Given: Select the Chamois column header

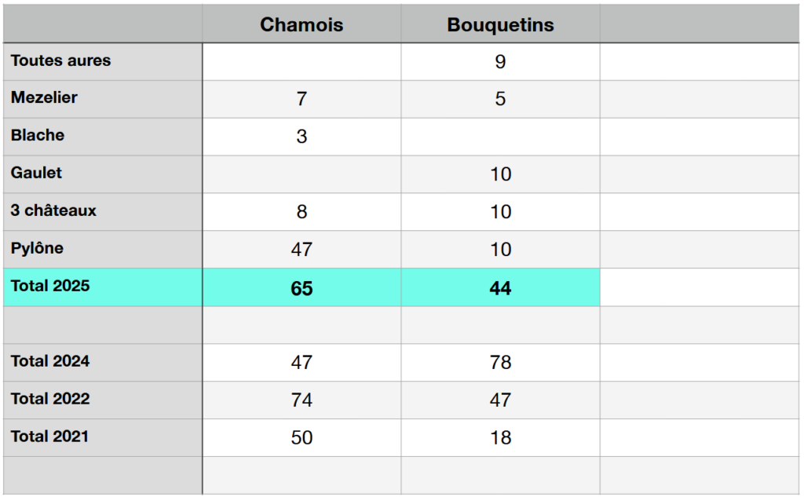Looking at the screenshot, I should (301, 24).
